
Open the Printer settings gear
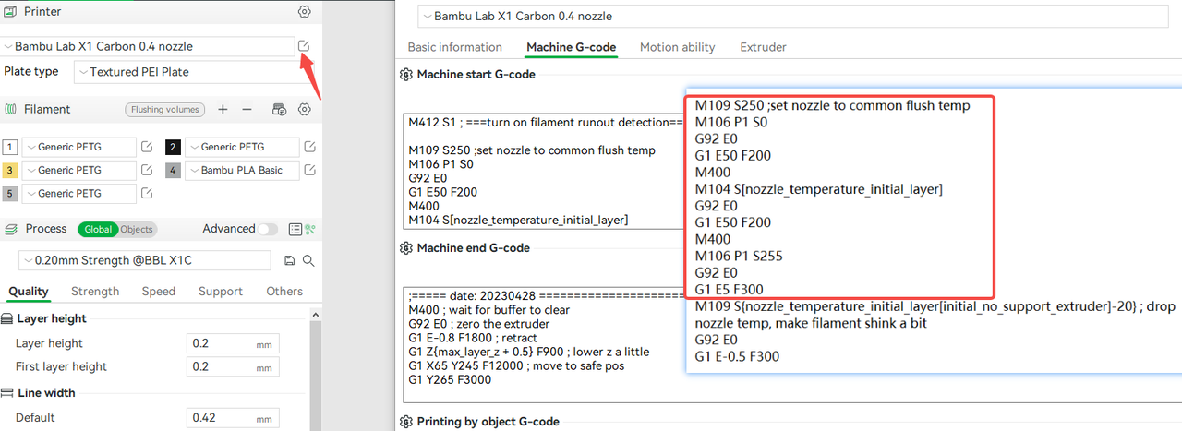pyautogui.click(x=304, y=12)
